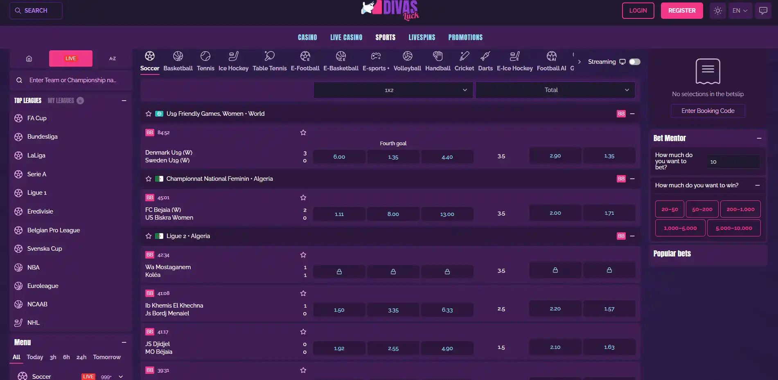Viewport: 778px width, 380px height.
Task: Select E-Basketball category
Action: pyautogui.click(x=341, y=61)
